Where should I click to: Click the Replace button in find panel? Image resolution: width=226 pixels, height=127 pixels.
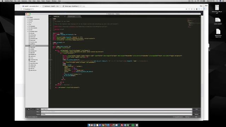point(196,114)
